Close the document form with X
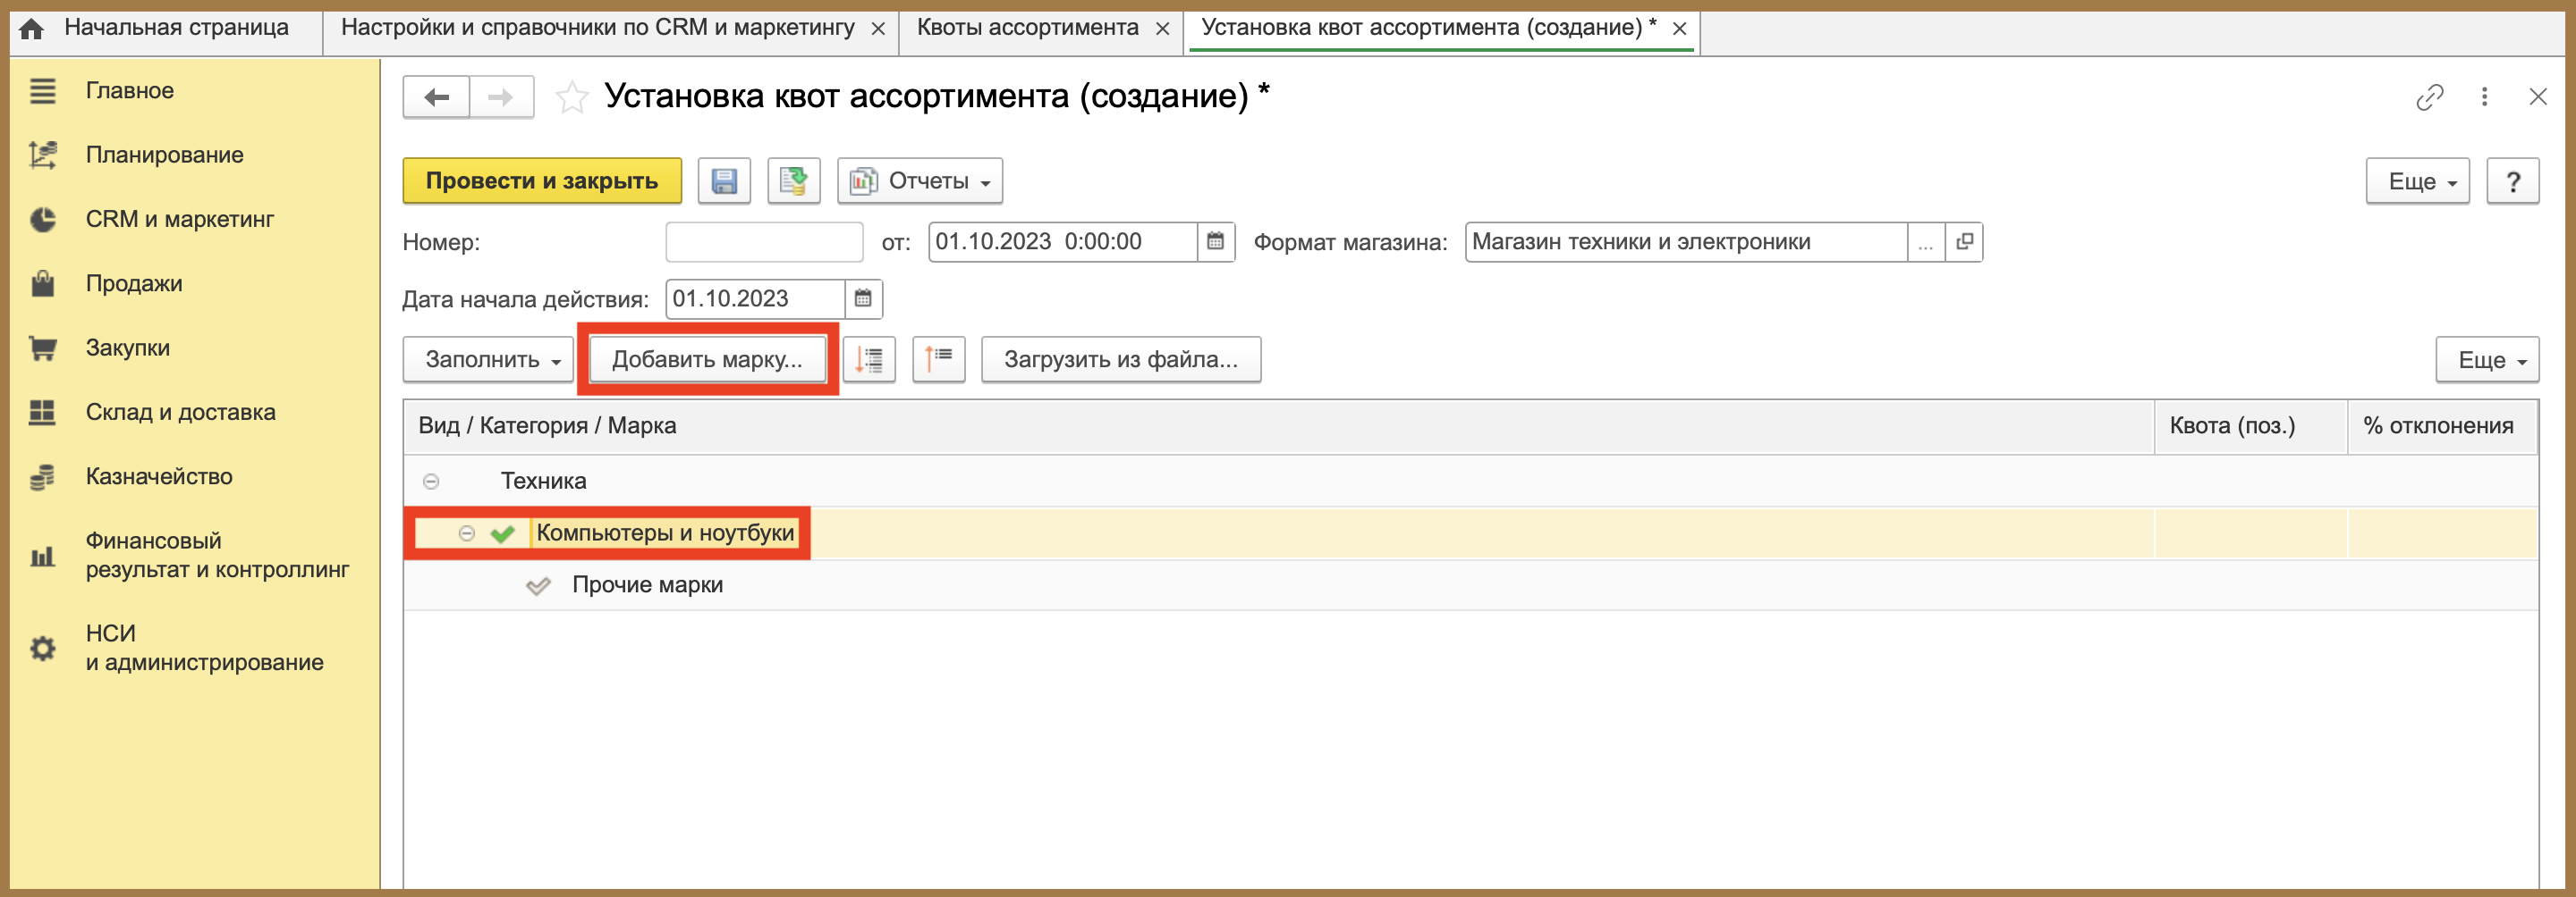Image resolution: width=2576 pixels, height=897 pixels. point(2538,96)
